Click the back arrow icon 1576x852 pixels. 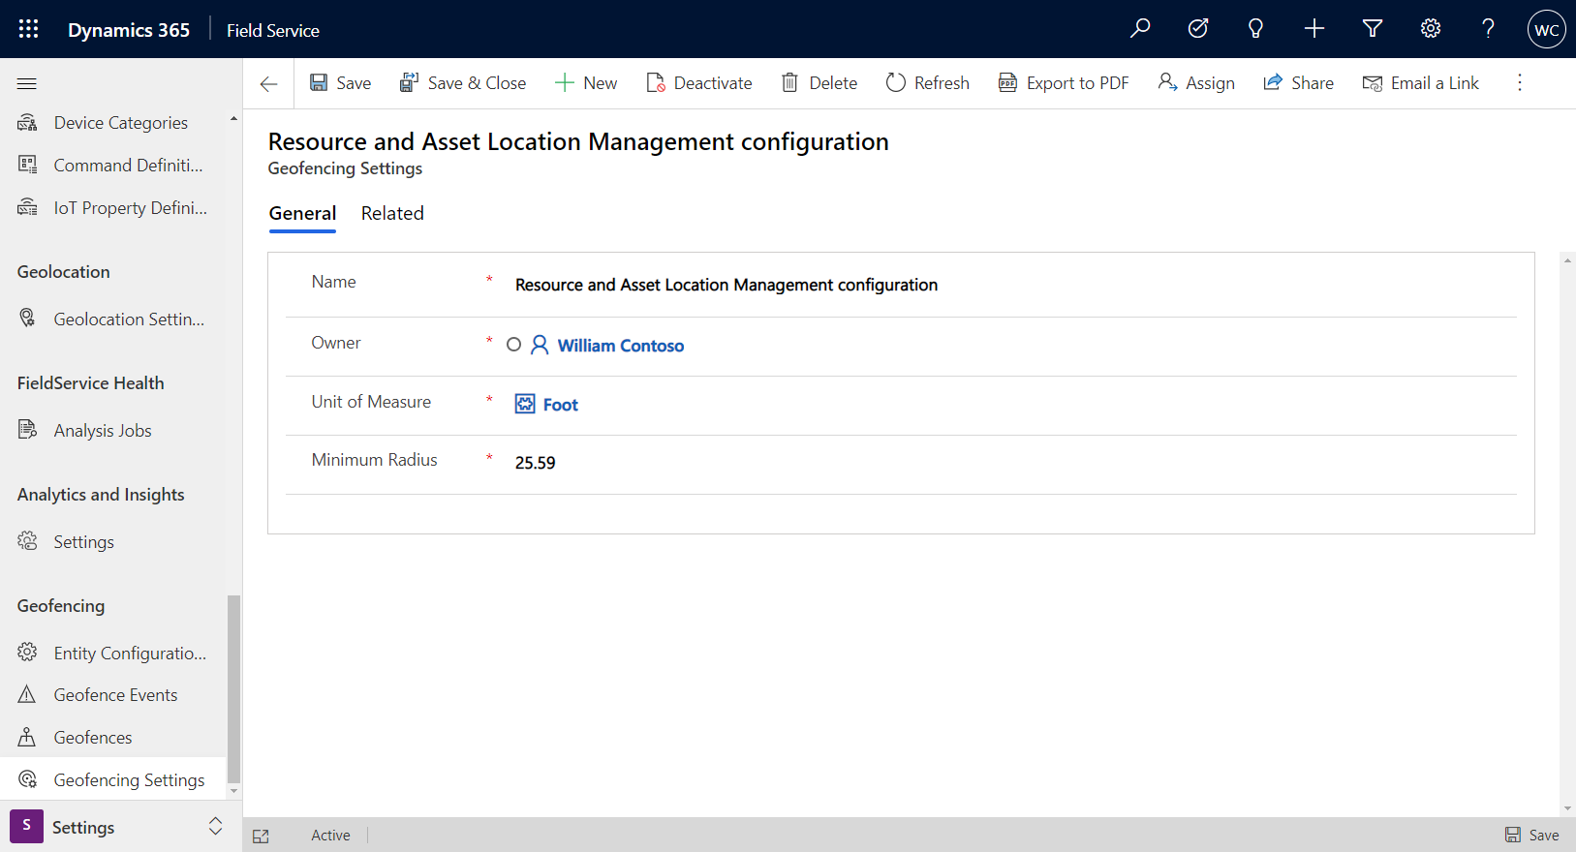click(x=268, y=84)
